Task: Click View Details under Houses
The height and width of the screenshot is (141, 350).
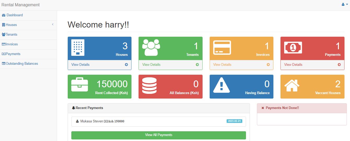Action: (80, 64)
